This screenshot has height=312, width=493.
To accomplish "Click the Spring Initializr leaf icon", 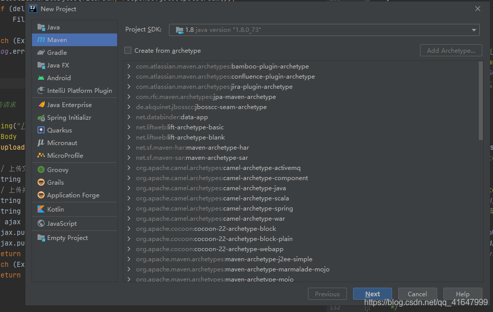I will click(x=41, y=118).
